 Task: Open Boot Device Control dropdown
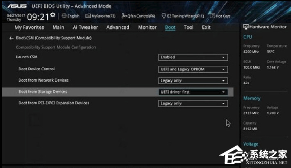pyautogui.click(x=193, y=69)
